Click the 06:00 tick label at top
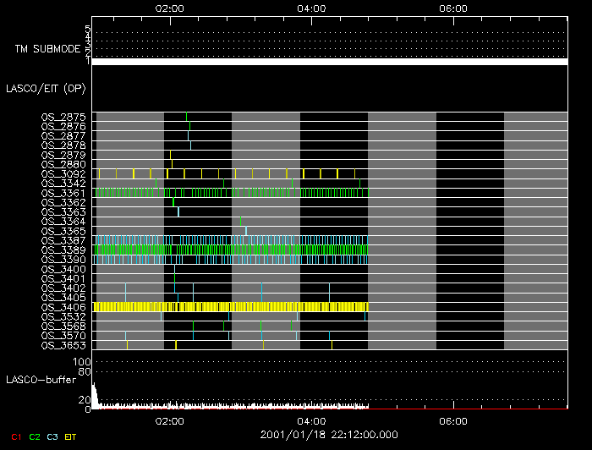The width and height of the screenshot is (592, 450). coord(454,8)
